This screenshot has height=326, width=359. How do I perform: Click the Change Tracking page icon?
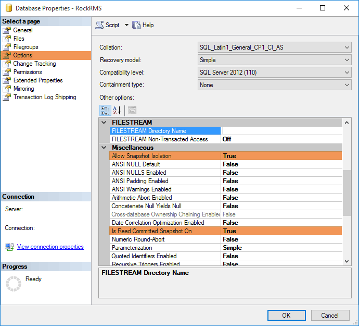[x=7, y=64]
